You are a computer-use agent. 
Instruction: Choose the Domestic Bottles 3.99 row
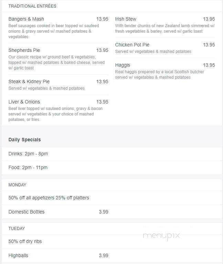(58, 212)
